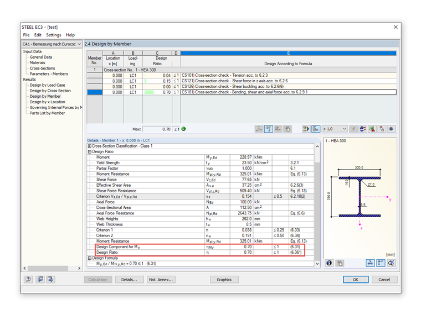This screenshot has height=315, width=421.
Task: Open the File menu
Action: (x=26, y=35)
